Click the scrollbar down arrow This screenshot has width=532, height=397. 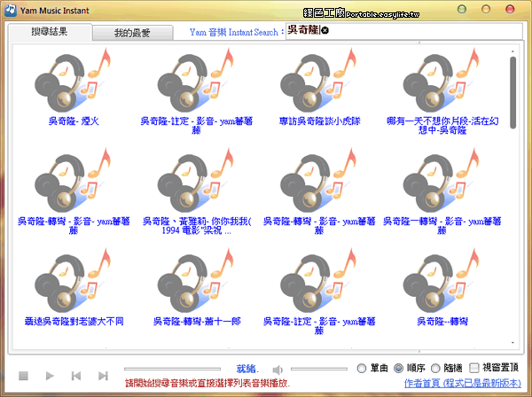coord(512,343)
